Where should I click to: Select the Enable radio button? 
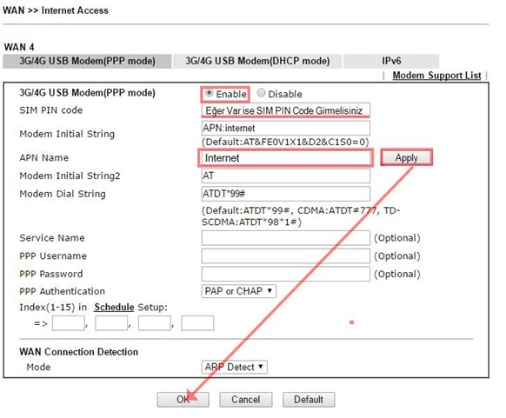[x=210, y=93]
